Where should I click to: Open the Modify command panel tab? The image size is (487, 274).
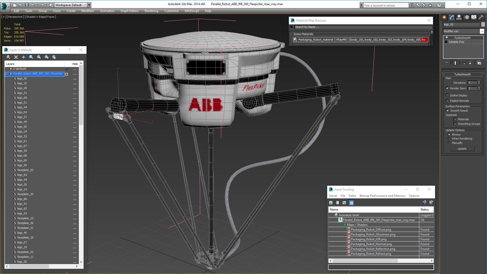[x=452, y=17]
